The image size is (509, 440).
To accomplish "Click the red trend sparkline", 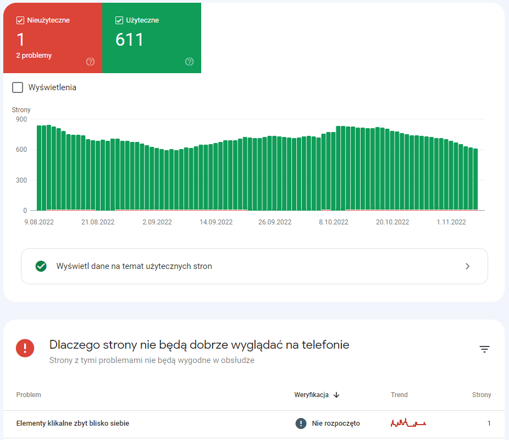I will [408, 423].
